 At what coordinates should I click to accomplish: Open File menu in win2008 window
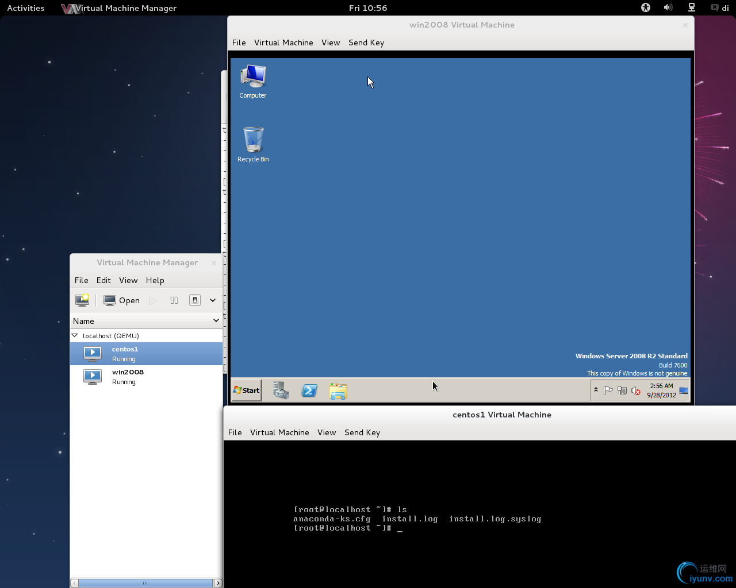(x=239, y=42)
